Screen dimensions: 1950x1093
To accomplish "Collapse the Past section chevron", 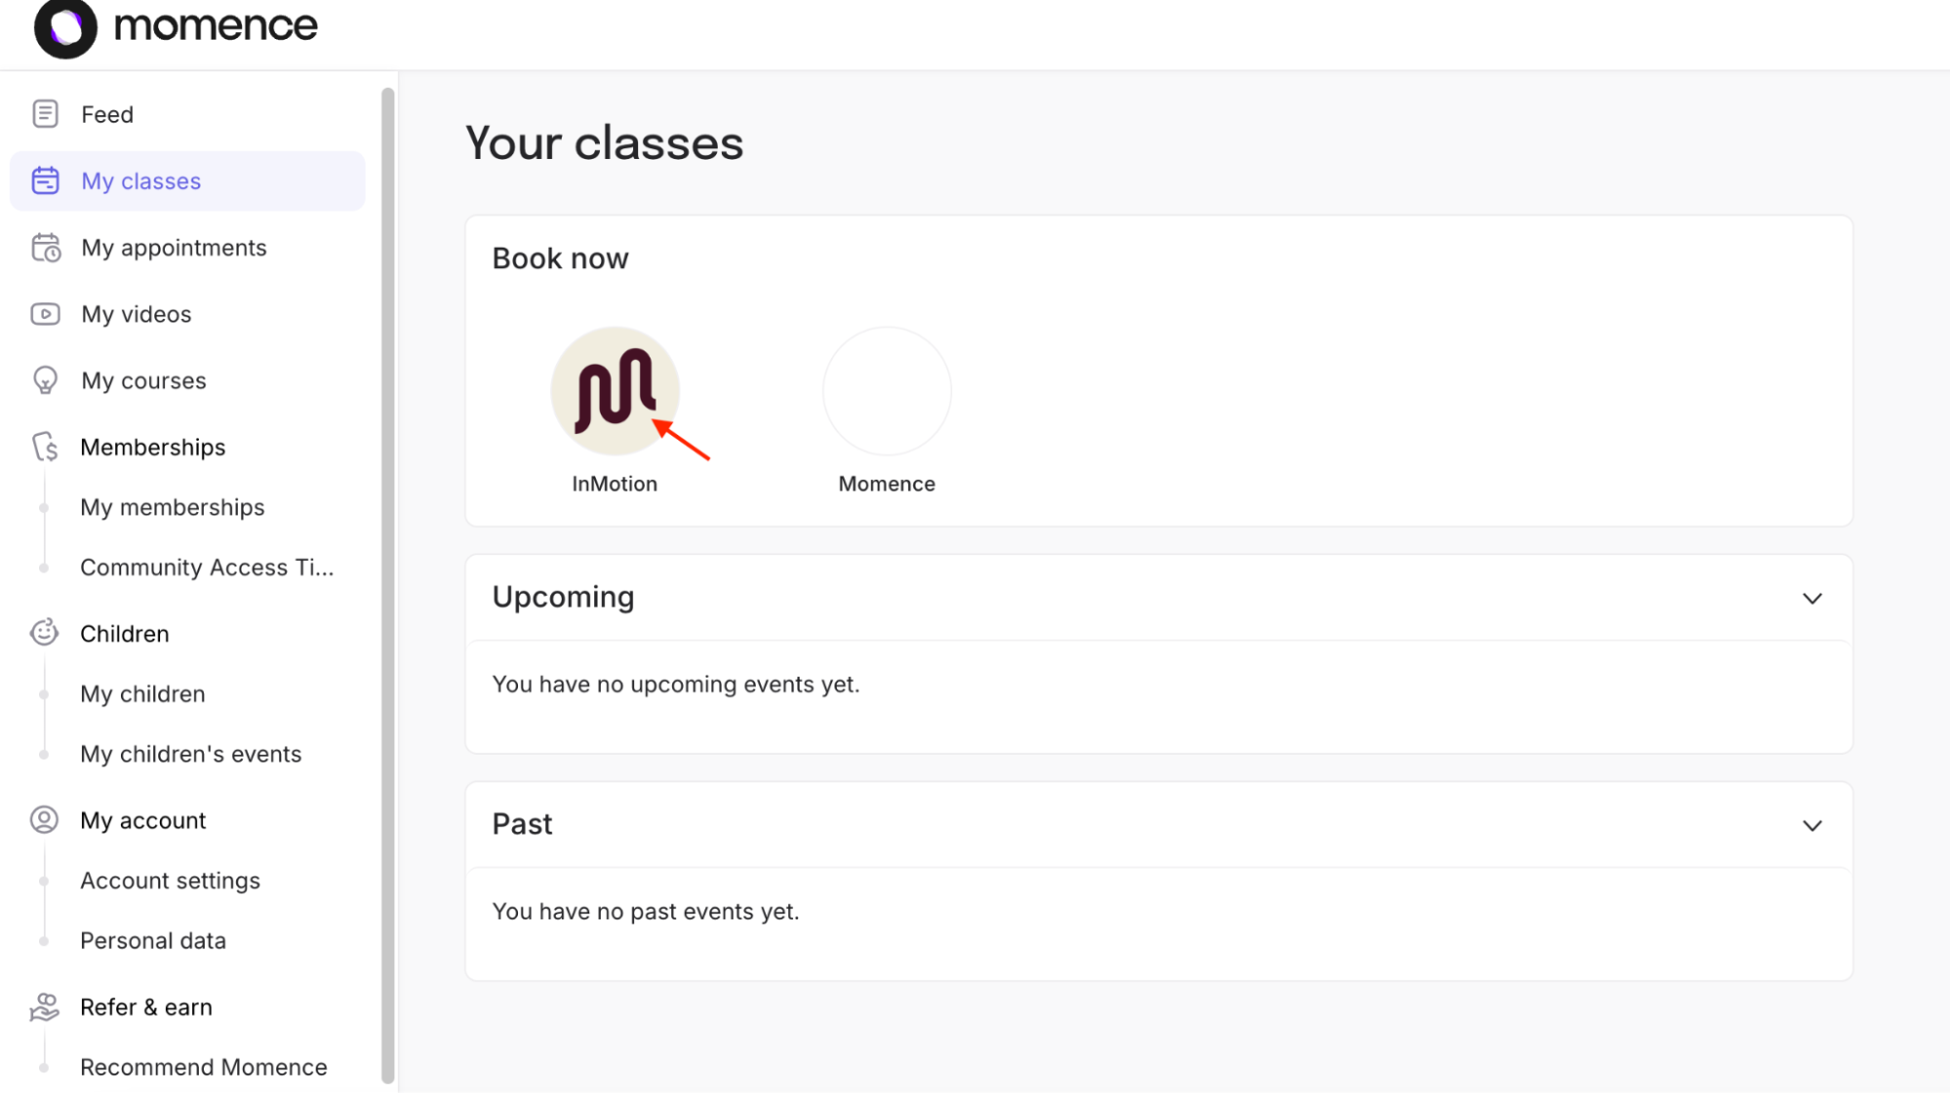I will [x=1811, y=825].
